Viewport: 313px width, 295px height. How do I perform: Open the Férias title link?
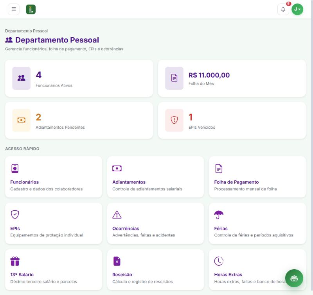tap(221, 229)
